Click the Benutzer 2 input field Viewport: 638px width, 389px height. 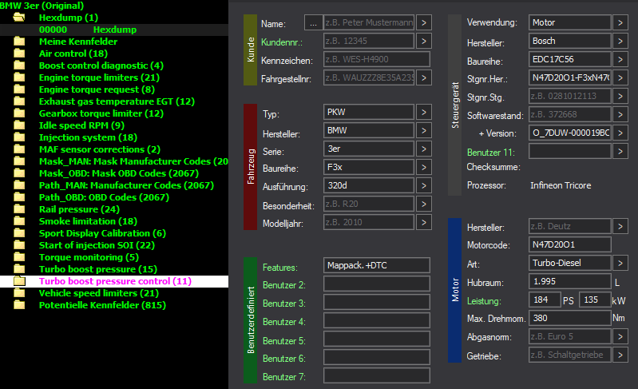[377, 284]
